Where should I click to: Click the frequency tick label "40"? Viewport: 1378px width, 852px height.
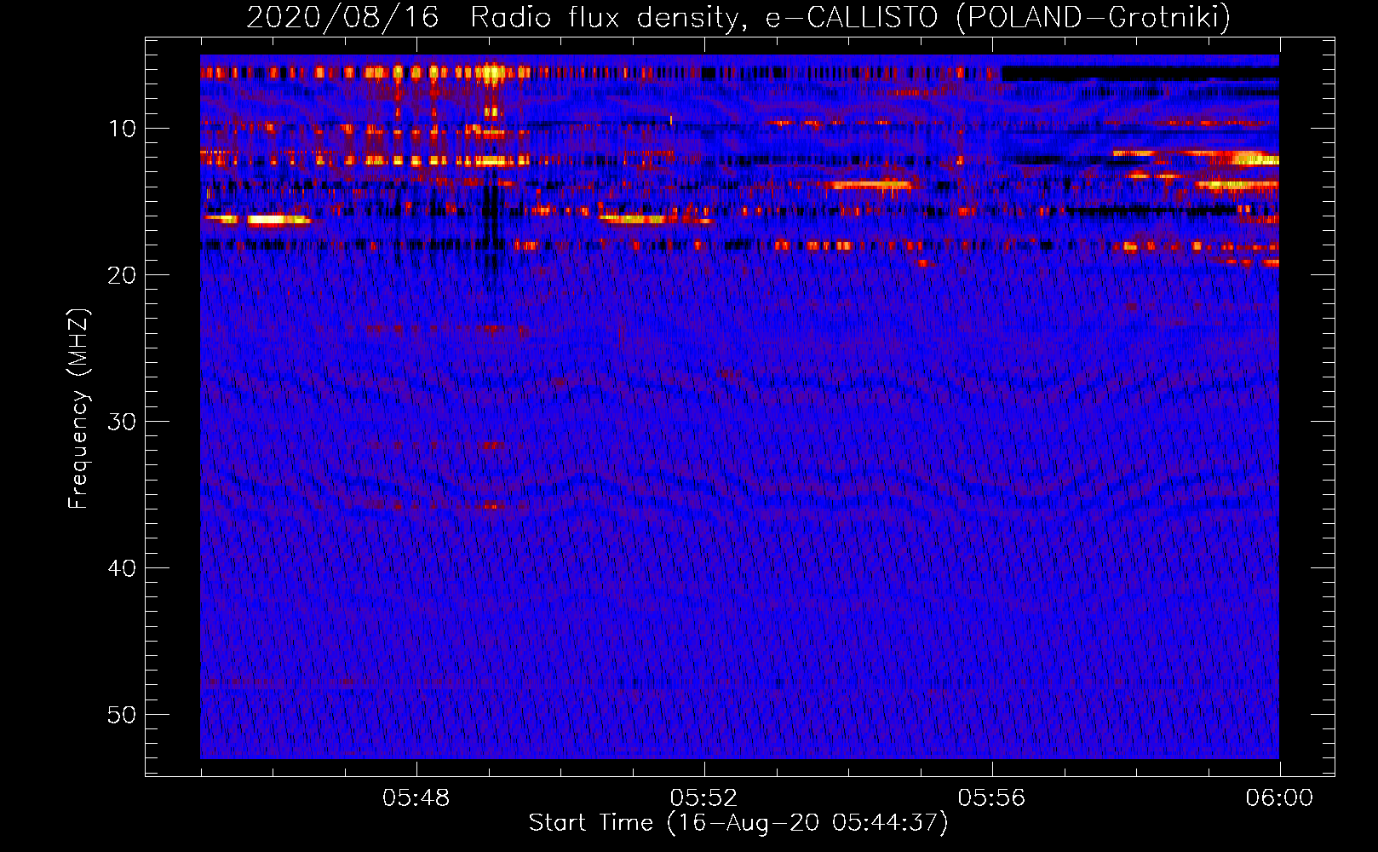tap(122, 568)
